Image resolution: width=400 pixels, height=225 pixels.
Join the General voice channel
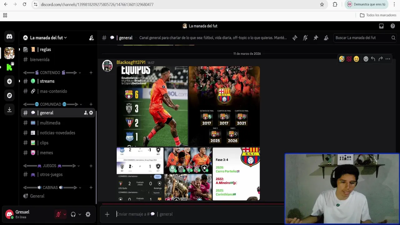(58, 196)
